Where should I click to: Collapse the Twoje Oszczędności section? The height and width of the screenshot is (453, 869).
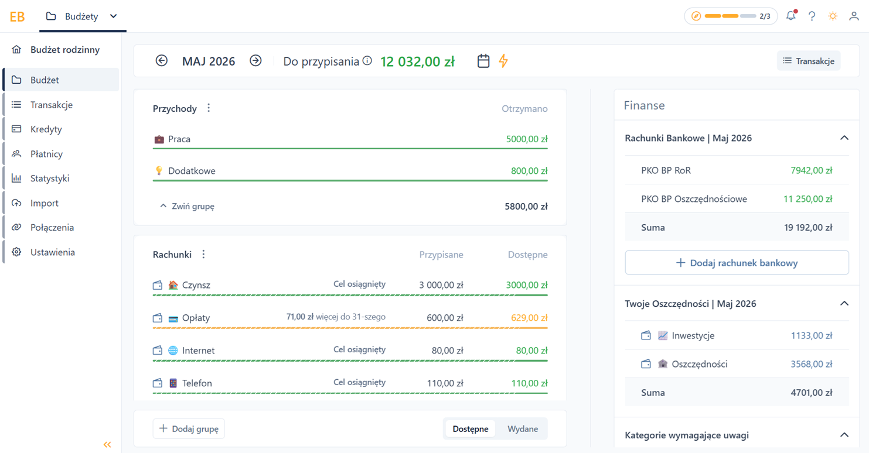click(x=844, y=304)
